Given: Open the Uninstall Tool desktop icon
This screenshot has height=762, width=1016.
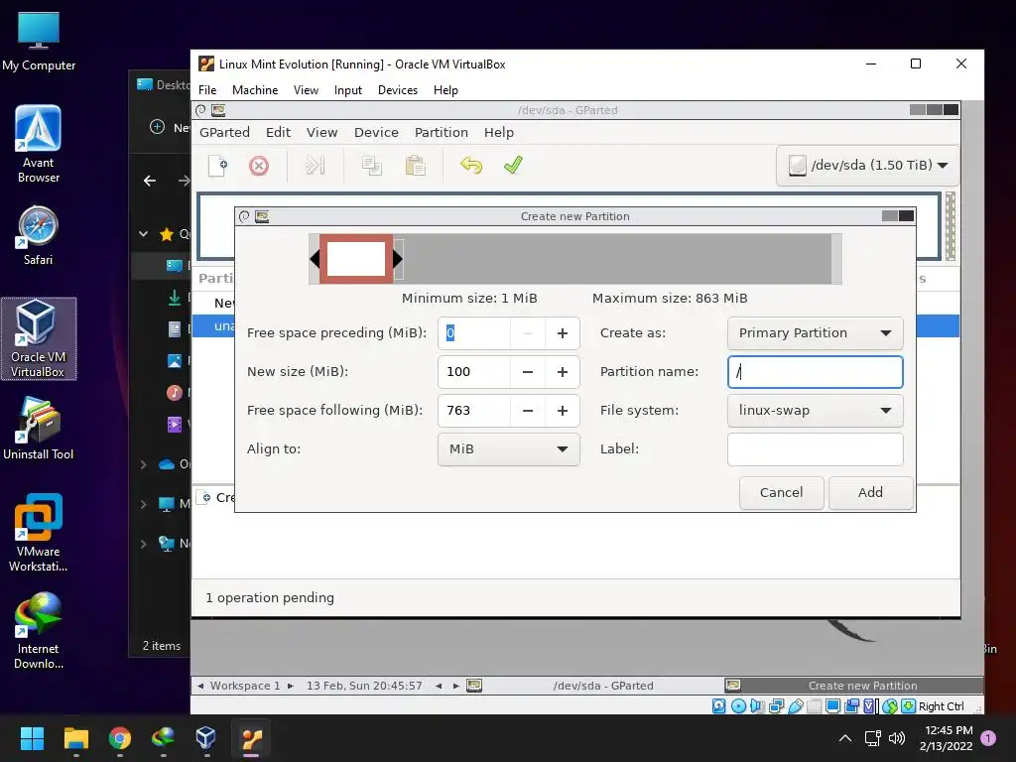Looking at the screenshot, I should click(x=39, y=429).
